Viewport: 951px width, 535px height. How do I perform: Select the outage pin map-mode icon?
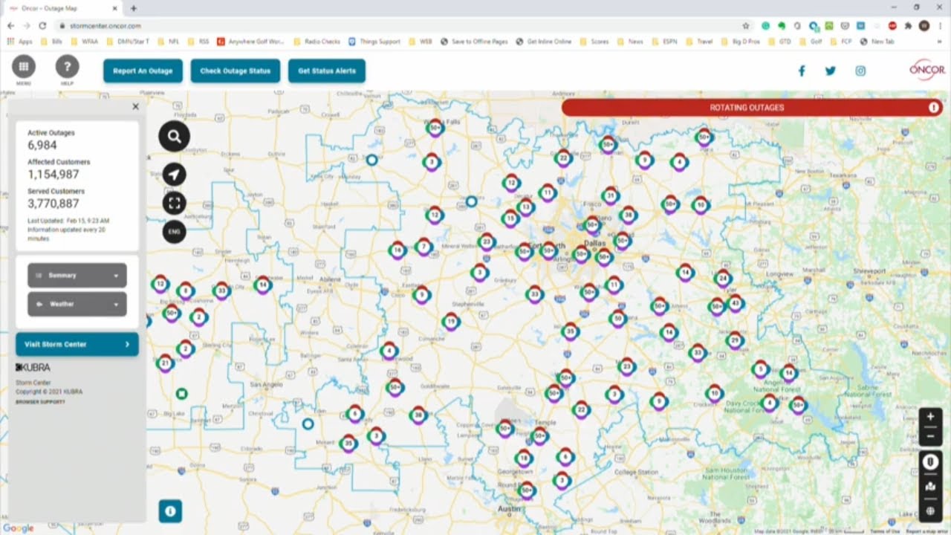(x=930, y=462)
